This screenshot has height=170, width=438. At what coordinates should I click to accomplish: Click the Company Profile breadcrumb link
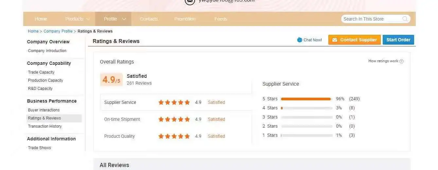point(58,31)
